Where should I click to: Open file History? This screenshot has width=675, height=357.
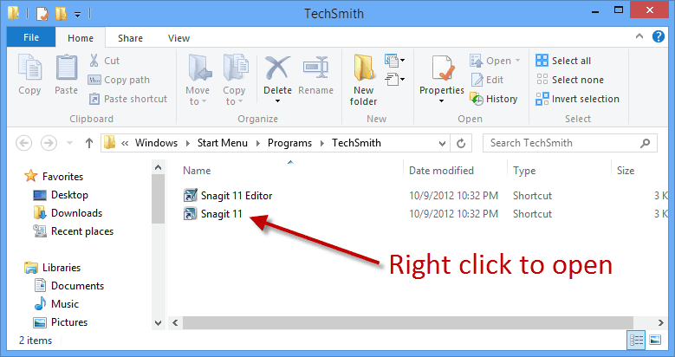[x=494, y=99]
